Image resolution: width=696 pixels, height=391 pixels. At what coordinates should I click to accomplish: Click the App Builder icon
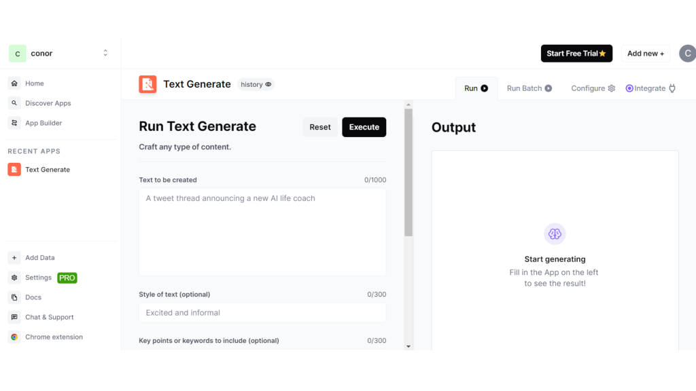(x=14, y=123)
